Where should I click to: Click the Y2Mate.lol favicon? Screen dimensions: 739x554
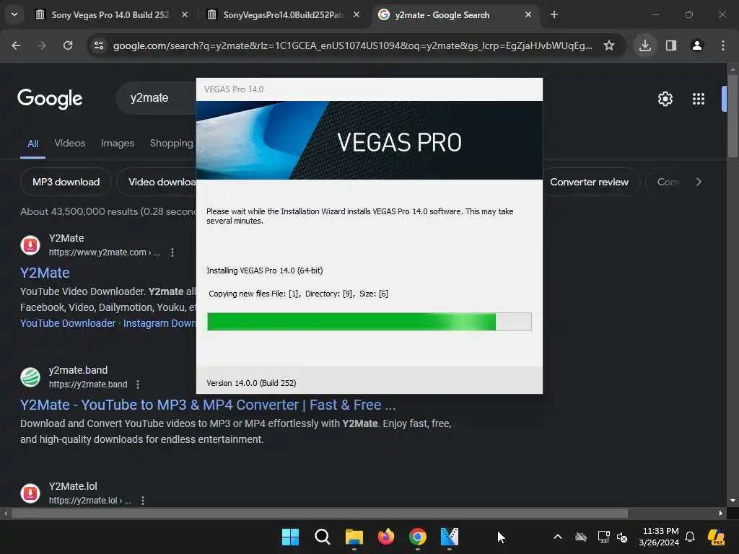point(30,493)
